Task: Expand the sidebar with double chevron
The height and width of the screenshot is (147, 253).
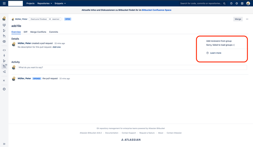Action: click(x=4, y=144)
